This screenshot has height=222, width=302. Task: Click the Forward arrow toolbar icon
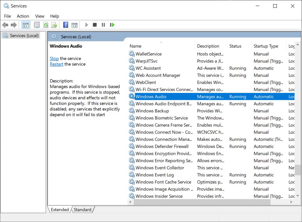coord(14,25)
